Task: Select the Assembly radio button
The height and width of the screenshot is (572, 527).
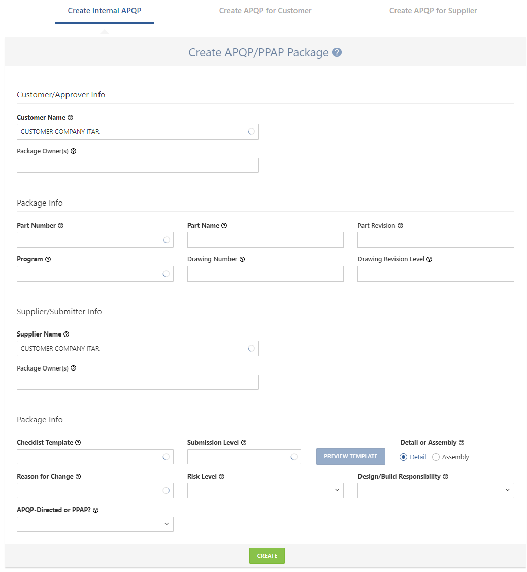Action: click(x=436, y=457)
